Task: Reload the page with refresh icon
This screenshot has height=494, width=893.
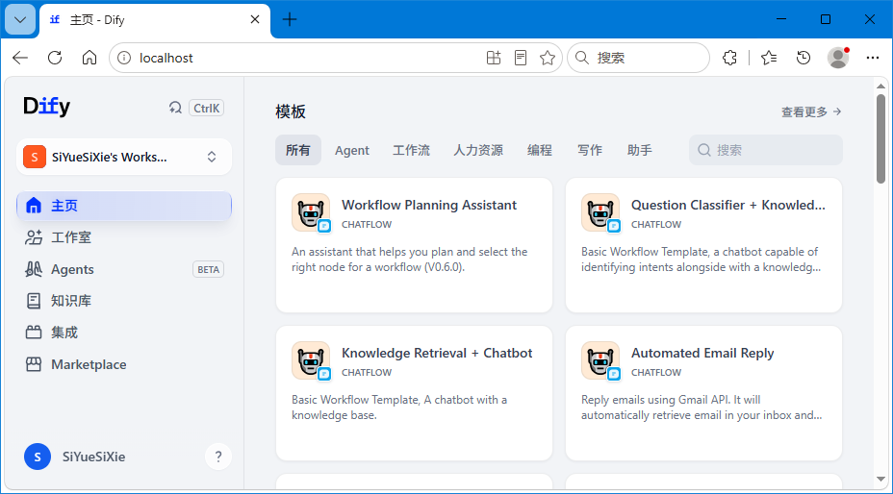Action: pos(55,58)
